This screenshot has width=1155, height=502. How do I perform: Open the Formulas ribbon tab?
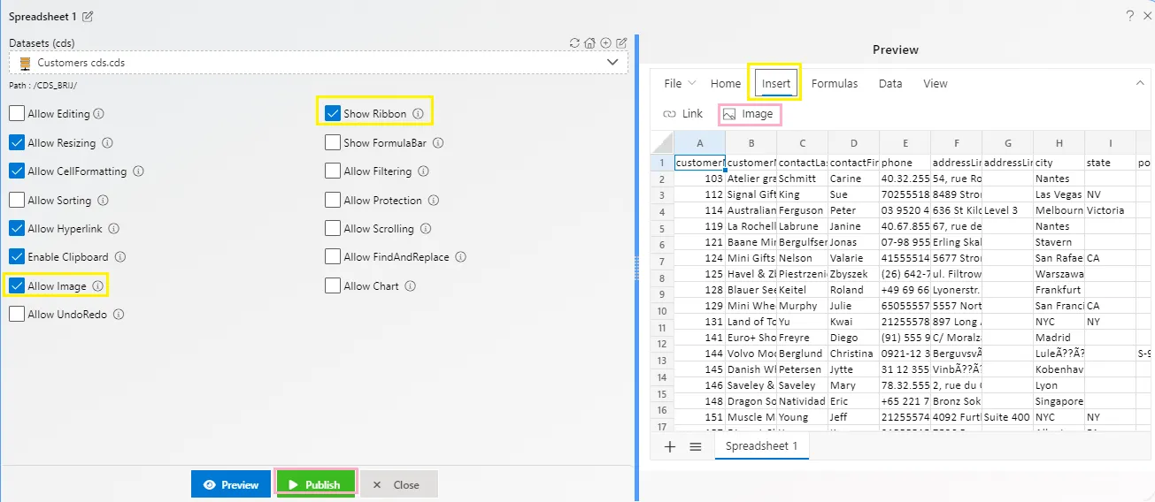pyautogui.click(x=835, y=84)
